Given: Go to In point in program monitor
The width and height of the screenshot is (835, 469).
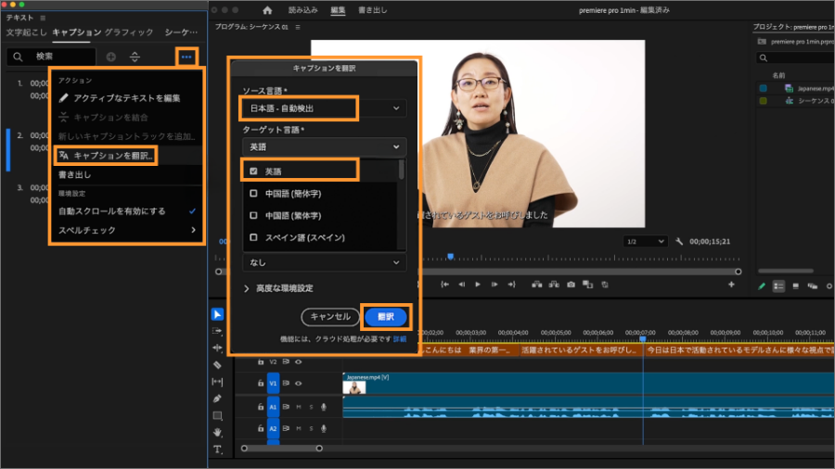Looking at the screenshot, I should 444,285.
